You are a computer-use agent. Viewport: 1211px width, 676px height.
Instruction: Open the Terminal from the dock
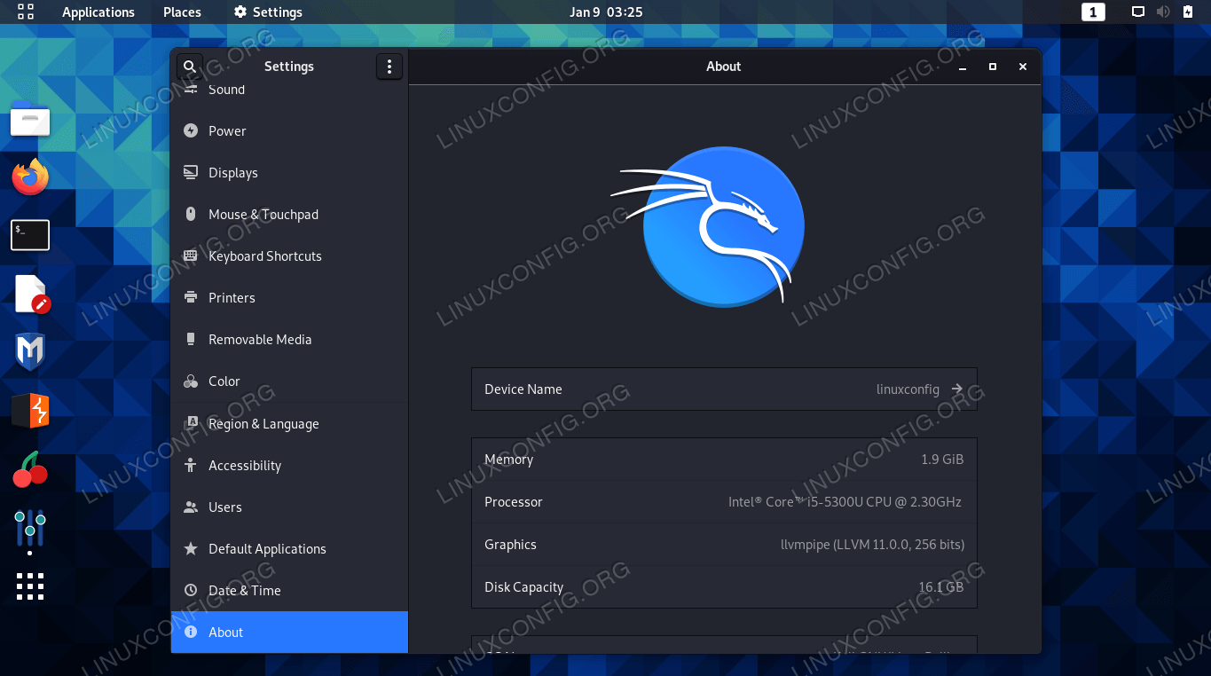coord(30,235)
